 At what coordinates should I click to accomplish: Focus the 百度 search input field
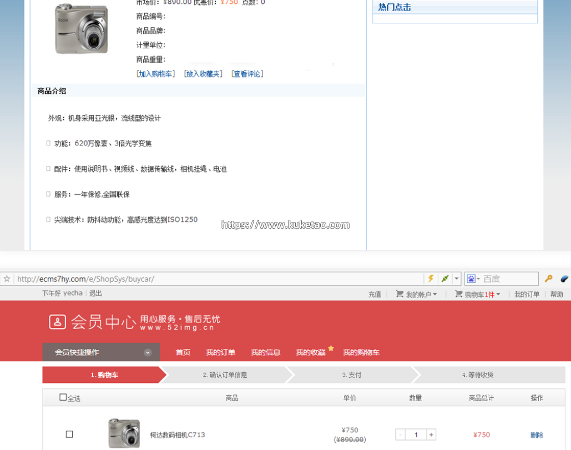pos(510,279)
